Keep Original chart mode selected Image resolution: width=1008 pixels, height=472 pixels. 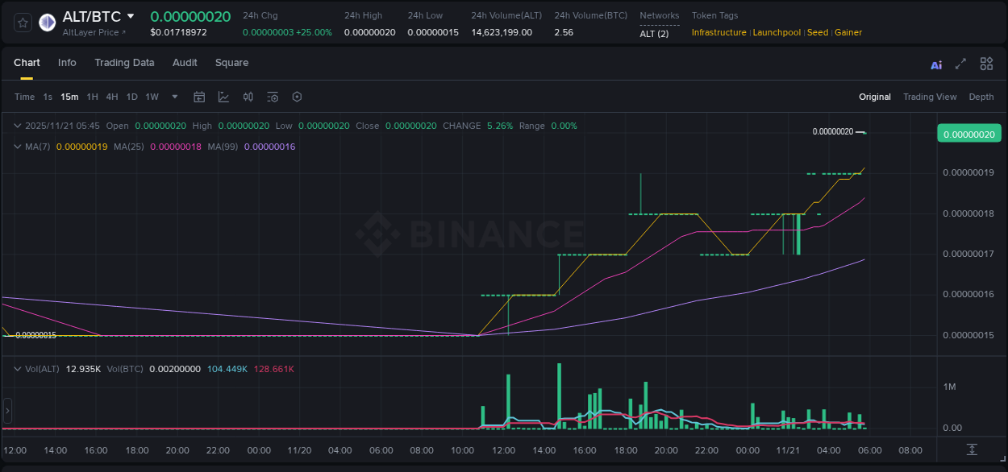coord(874,97)
